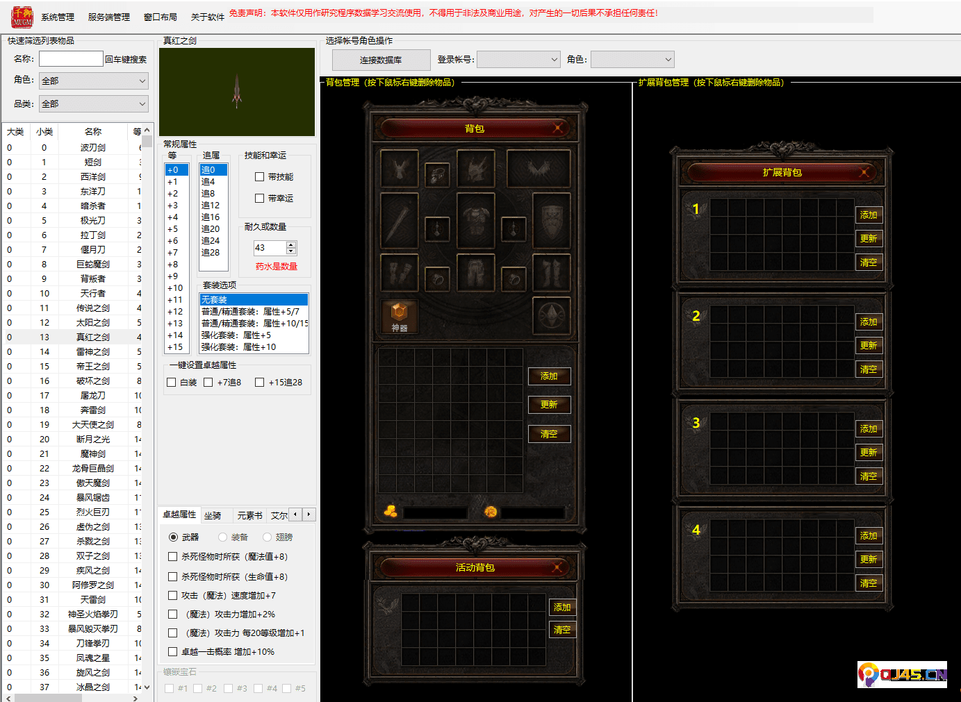Focus the 名称 search input field
Viewport: 961px width, 702px height.
(x=71, y=59)
